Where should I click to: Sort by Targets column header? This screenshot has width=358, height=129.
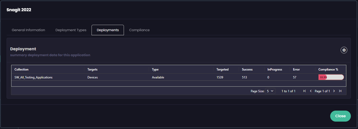[x=93, y=69]
